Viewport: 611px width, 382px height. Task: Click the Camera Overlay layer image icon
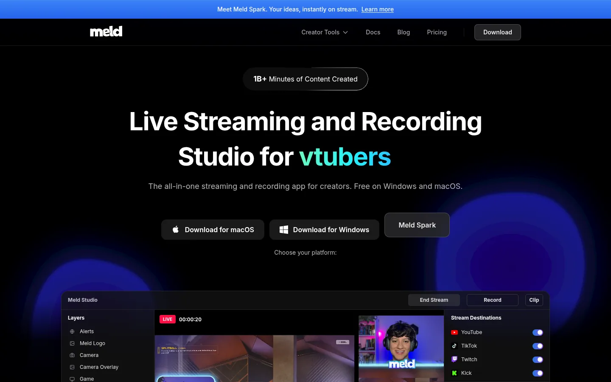pyautogui.click(x=72, y=367)
